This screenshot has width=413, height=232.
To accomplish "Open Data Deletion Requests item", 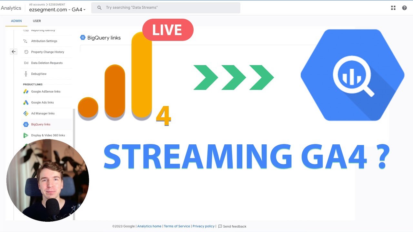I will pos(47,63).
